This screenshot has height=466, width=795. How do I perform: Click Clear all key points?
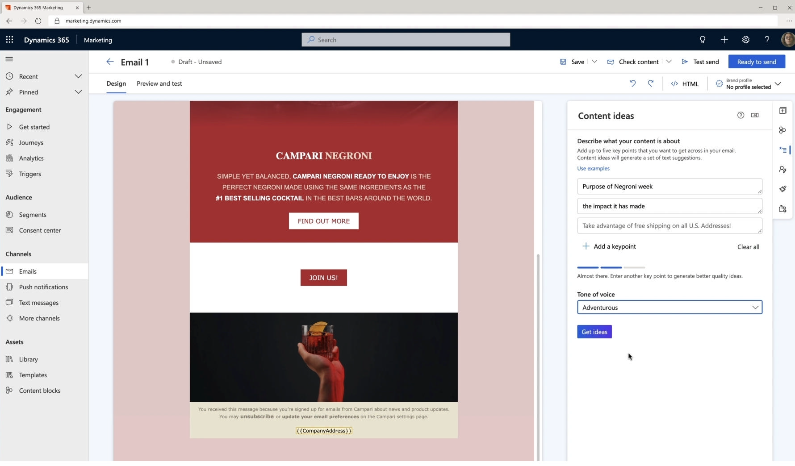748,247
